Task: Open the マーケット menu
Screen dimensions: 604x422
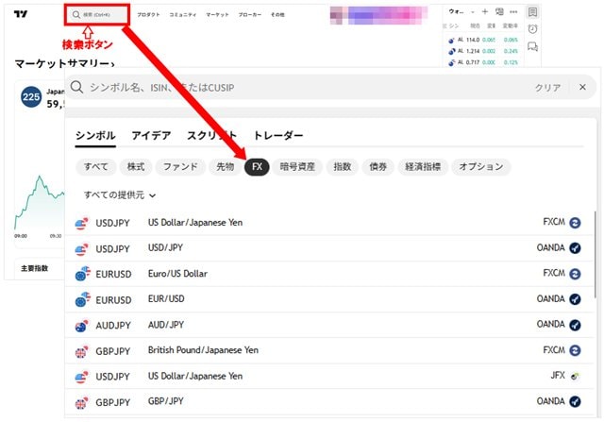Action: pos(217,15)
